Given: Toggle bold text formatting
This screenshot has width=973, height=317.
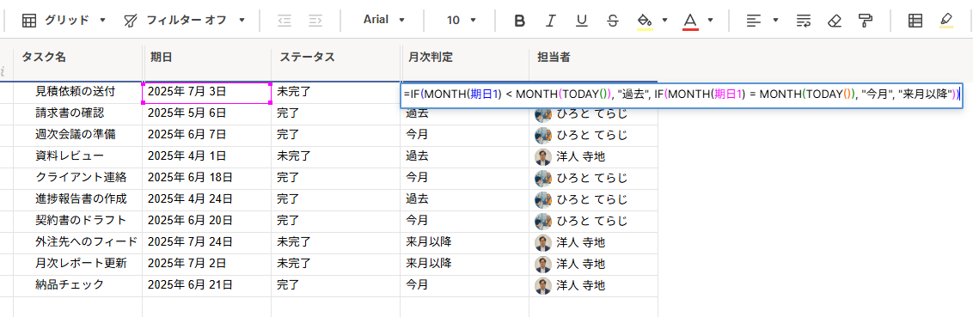Looking at the screenshot, I should (x=520, y=21).
